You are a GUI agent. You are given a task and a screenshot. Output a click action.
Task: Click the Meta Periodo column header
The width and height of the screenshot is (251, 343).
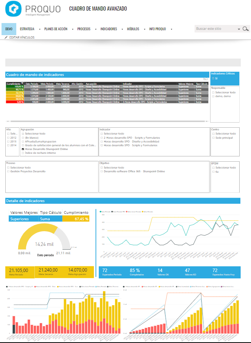[47, 83]
